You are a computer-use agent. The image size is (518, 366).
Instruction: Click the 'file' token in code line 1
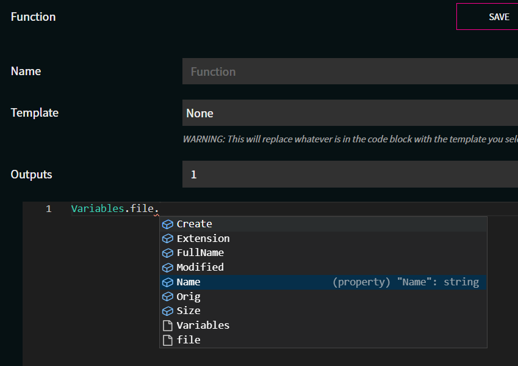(x=142, y=208)
